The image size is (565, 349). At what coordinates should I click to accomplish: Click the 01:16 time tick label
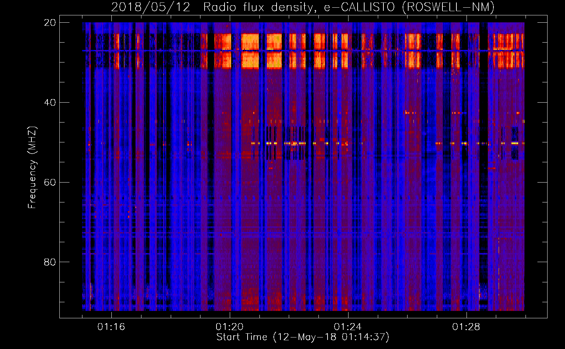[x=111, y=327]
